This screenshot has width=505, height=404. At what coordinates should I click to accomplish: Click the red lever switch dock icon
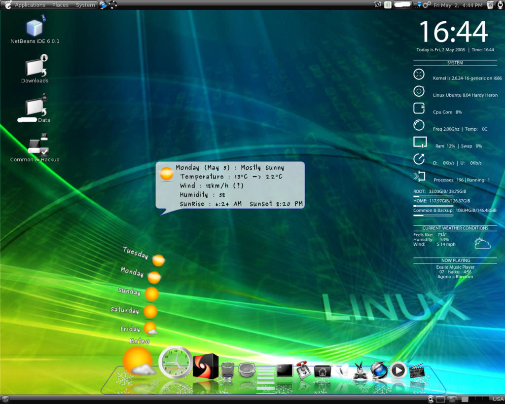point(303,369)
